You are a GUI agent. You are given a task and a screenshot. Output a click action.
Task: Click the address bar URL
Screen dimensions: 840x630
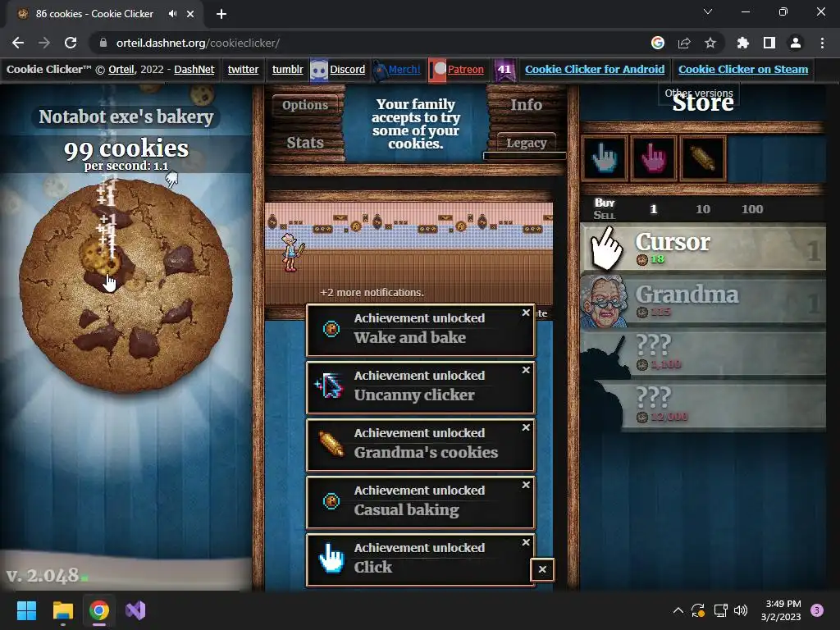[x=198, y=43]
